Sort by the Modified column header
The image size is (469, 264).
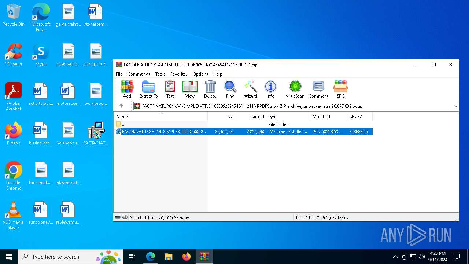coord(329,117)
